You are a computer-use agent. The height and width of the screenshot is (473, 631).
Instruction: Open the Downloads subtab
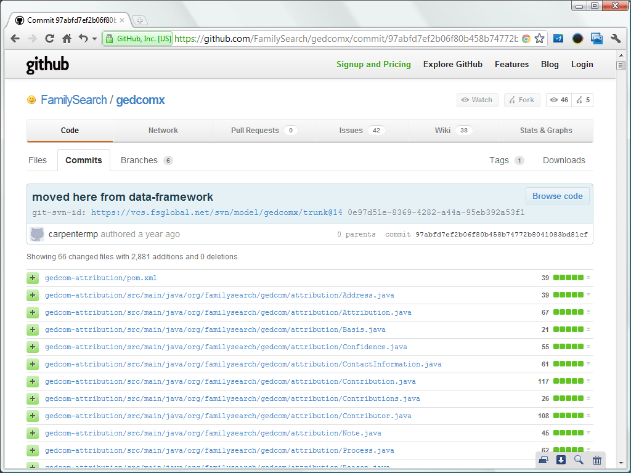[564, 160]
